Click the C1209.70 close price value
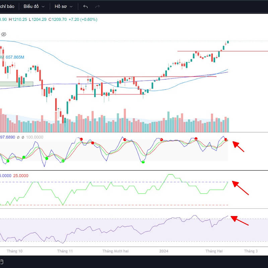This screenshot has height=268, width=268. pyautogui.click(x=58, y=19)
